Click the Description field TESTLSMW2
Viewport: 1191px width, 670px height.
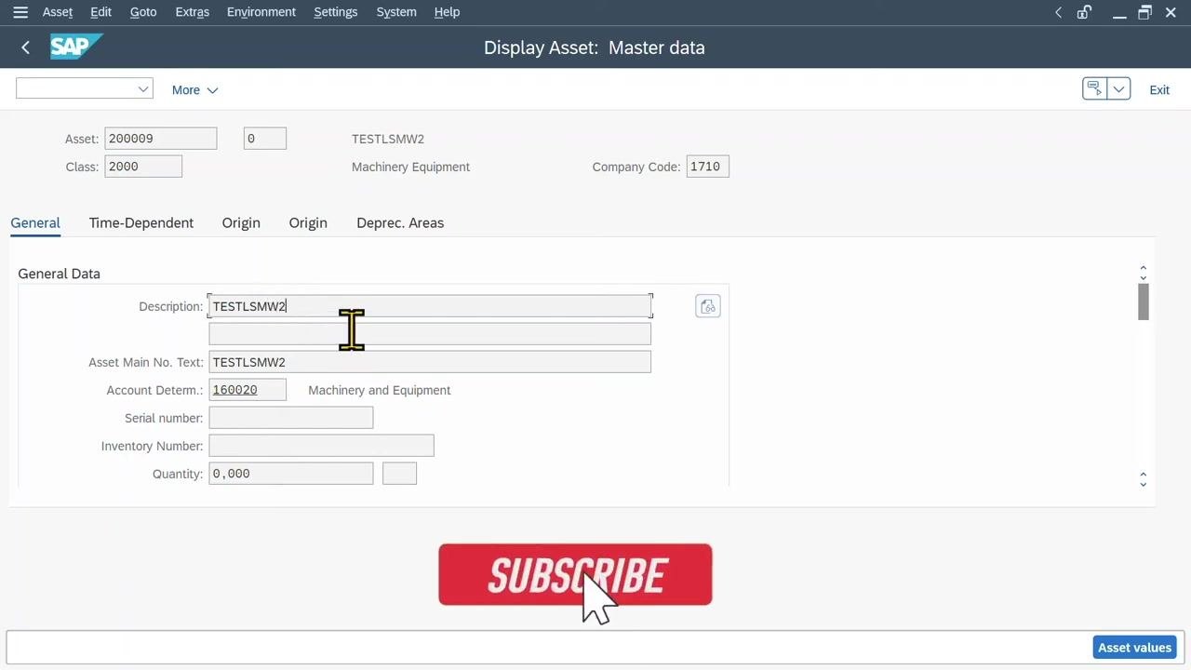(x=430, y=306)
